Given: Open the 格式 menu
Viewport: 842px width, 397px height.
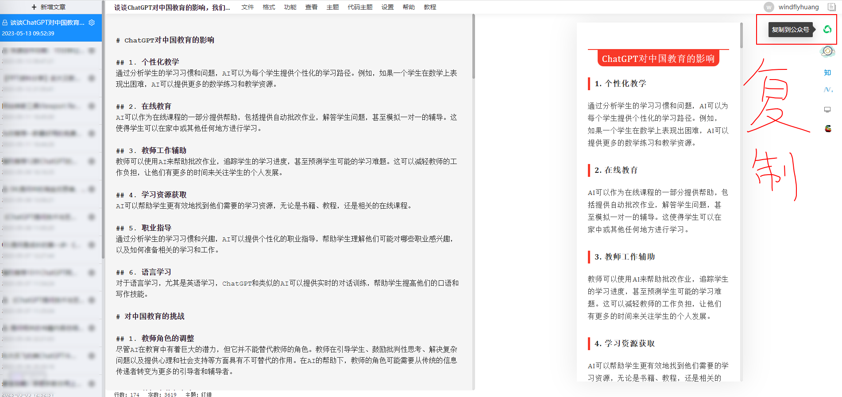Looking at the screenshot, I should pyautogui.click(x=269, y=7).
